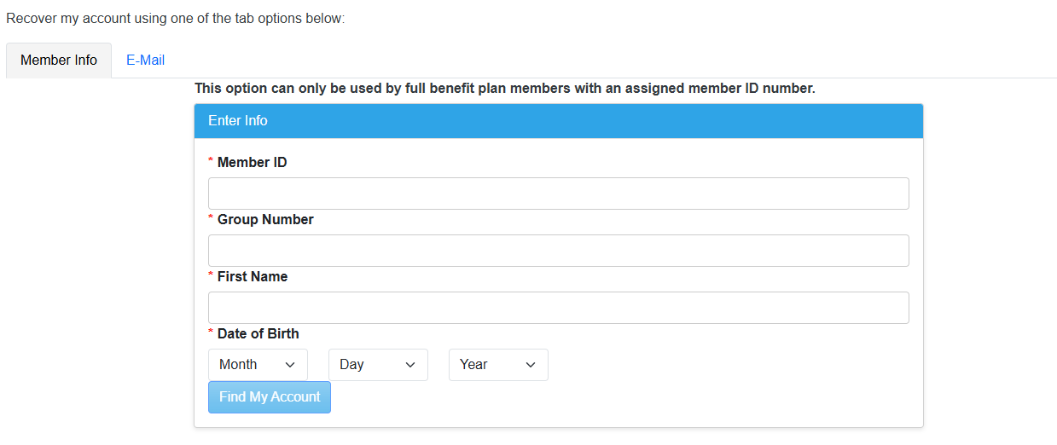Expand the Year dropdown
Image resolution: width=1057 pixels, height=445 pixels.
click(498, 365)
